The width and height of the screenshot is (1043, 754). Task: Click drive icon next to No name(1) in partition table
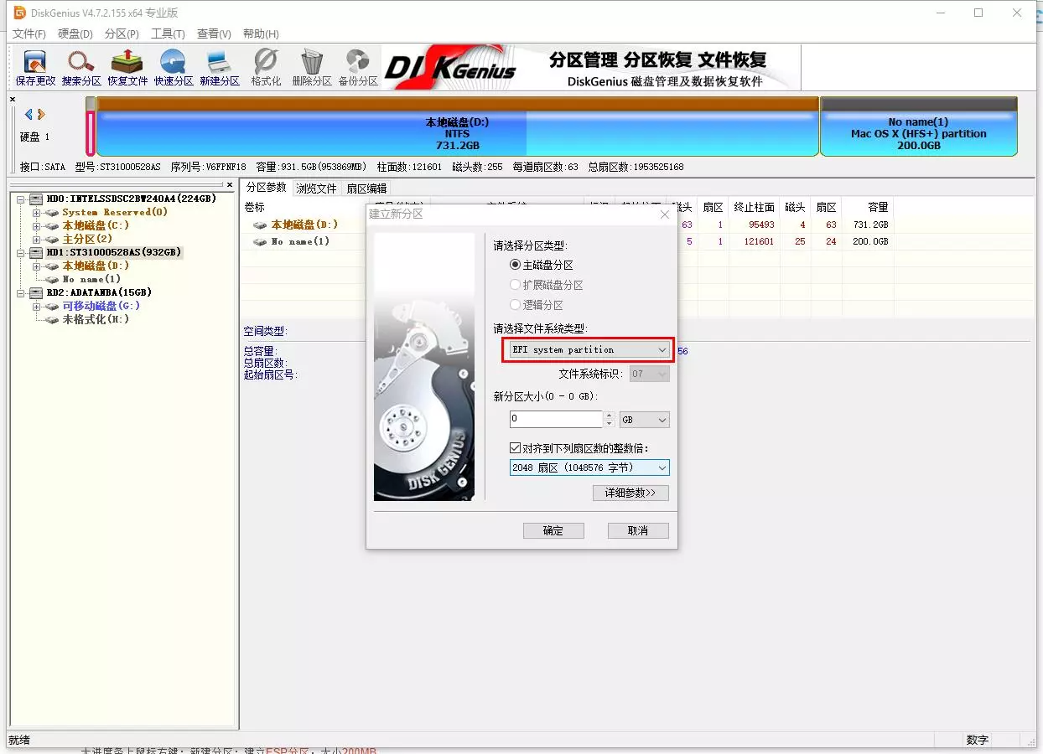click(x=260, y=241)
